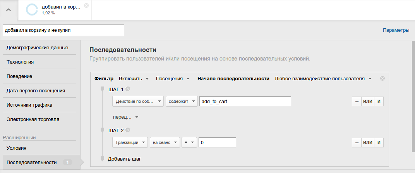Image resolution: width=415 pixels, height=173 pixels.
Task: Click ИЛИ button in ШАГ 1 row
Action: [368, 101]
